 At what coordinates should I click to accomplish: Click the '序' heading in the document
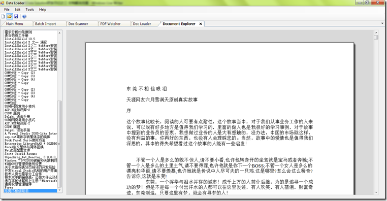129,111
